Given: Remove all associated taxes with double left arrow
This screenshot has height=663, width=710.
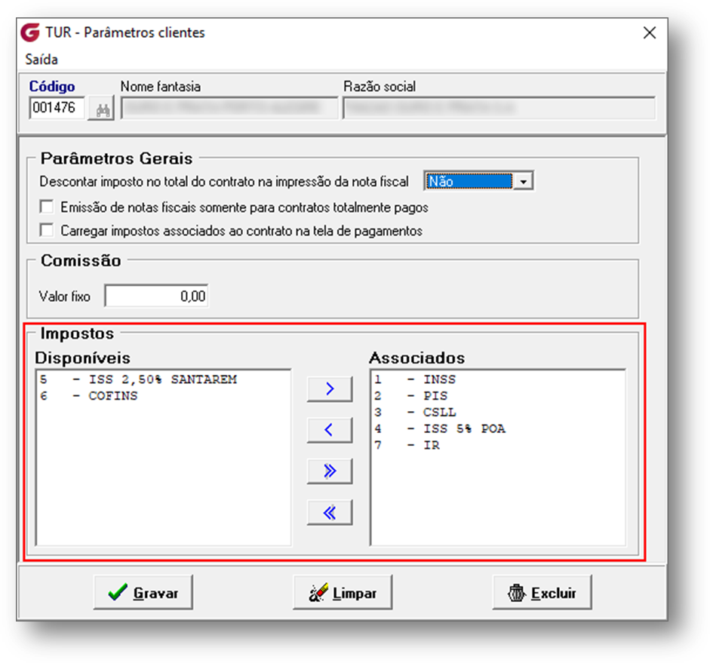Looking at the screenshot, I should pyautogui.click(x=330, y=512).
